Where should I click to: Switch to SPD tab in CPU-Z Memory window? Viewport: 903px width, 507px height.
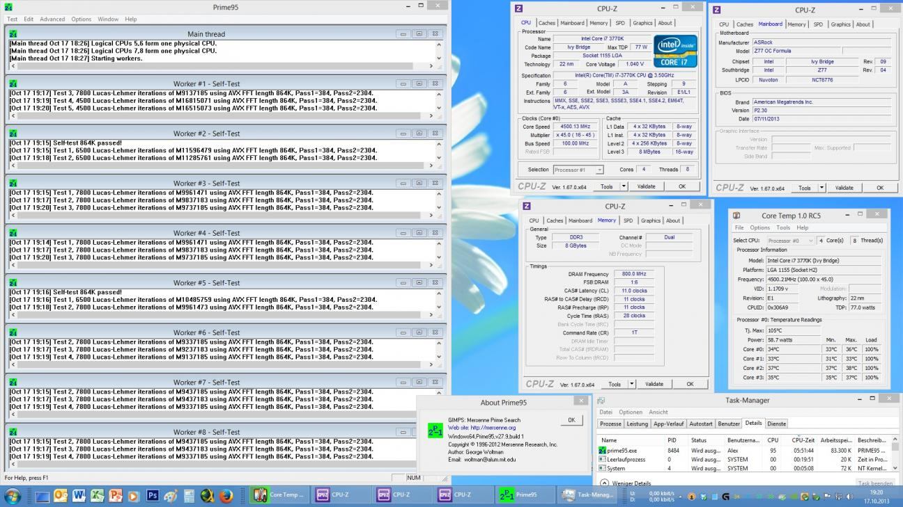tap(628, 220)
